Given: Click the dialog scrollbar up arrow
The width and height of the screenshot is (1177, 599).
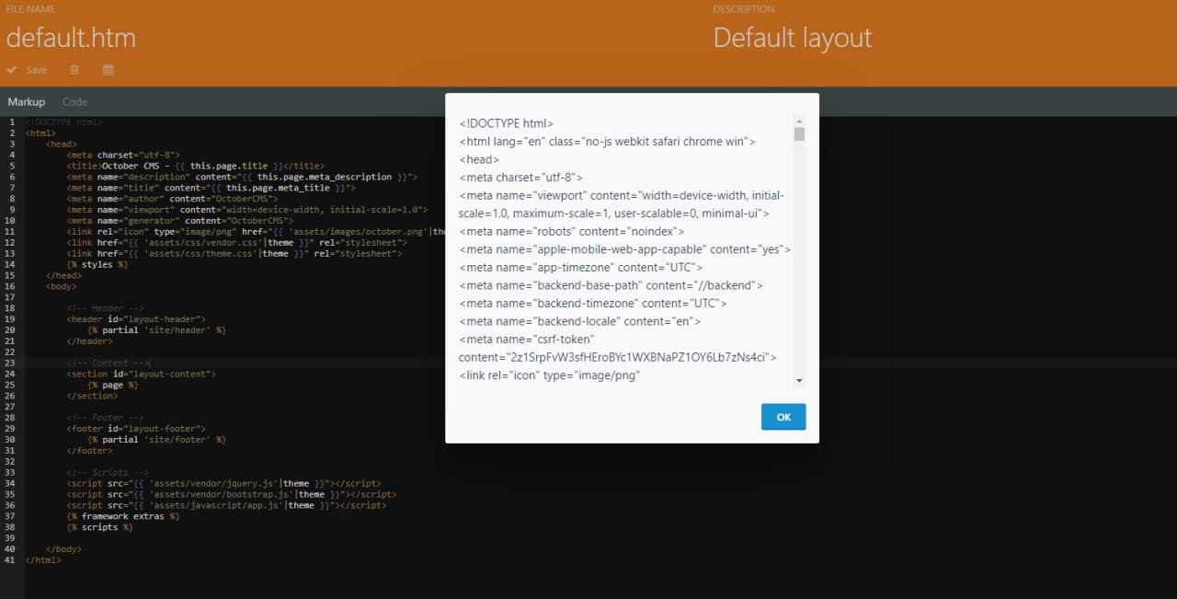Looking at the screenshot, I should [x=800, y=121].
